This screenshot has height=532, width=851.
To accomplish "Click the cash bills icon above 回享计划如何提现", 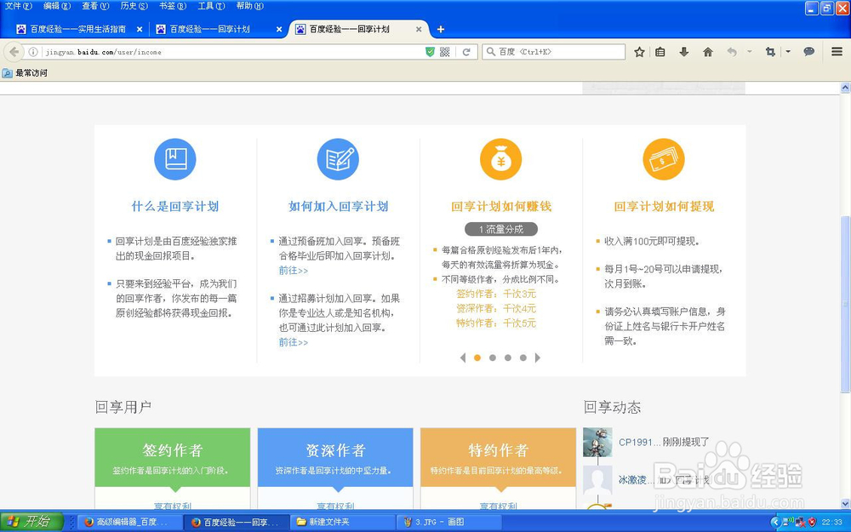I will pos(664,159).
